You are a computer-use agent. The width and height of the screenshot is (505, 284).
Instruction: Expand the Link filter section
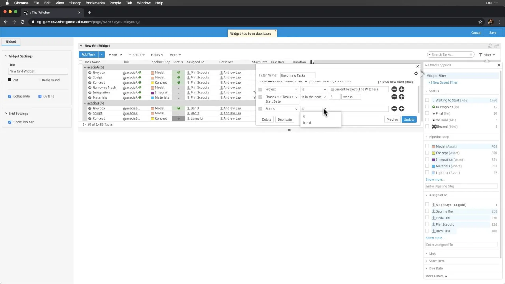[x=432, y=254]
